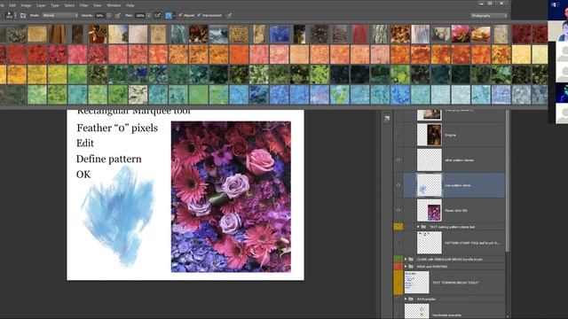The image size is (568, 319).
Task: Click the CLONE with IRREGULAR BRUSH folder icon
Action: pyautogui.click(x=411, y=259)
